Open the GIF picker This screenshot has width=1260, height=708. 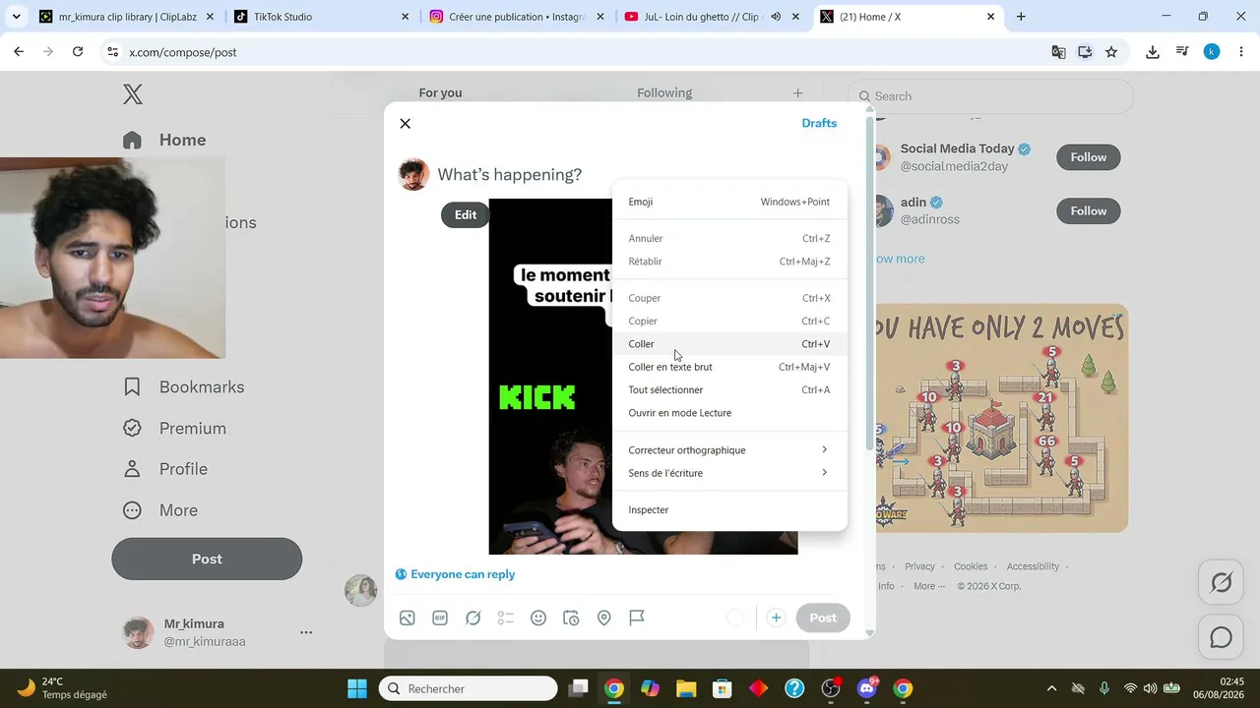[x=440, y=618]
